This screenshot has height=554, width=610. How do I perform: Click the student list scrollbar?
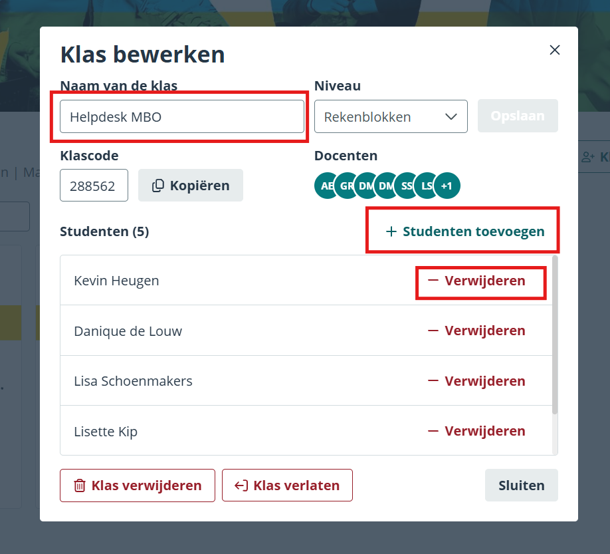555,335
